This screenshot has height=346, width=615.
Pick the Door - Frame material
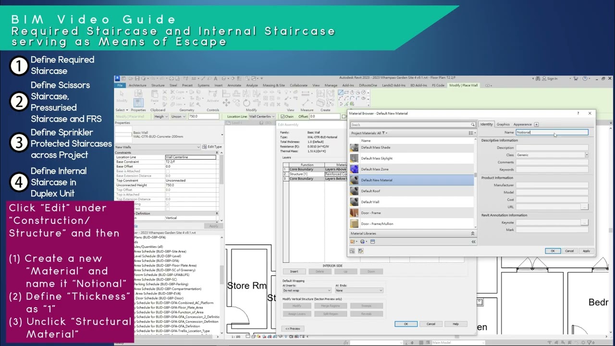pos(412,213)
